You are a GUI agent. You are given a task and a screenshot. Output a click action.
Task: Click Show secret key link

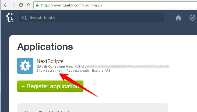pos(49,71)
